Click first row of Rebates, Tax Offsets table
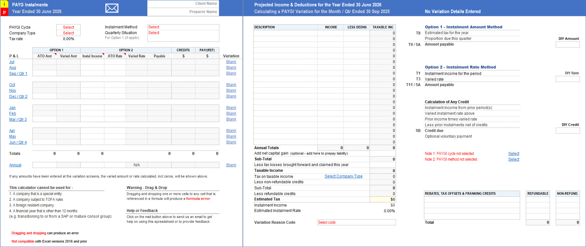This screenshot has height=247, width=586. 472,200
